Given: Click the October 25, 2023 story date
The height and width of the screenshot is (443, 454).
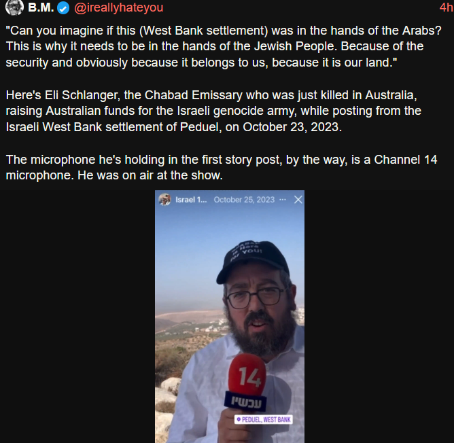Looking at the screenshot, I should pos(244,200).
